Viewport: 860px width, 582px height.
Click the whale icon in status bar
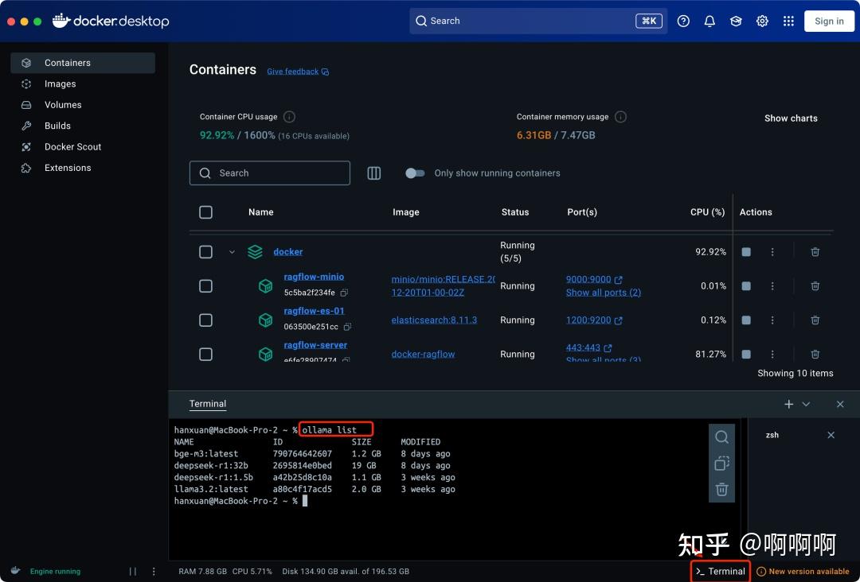[x=15, y=571]
